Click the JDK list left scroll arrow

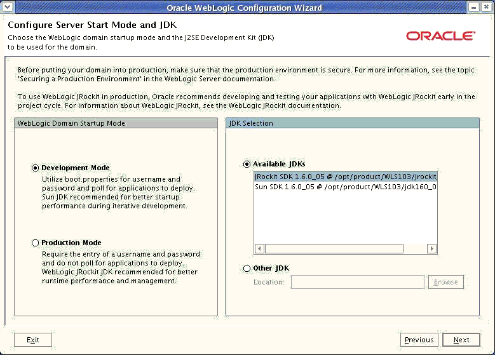click(259, 249)
